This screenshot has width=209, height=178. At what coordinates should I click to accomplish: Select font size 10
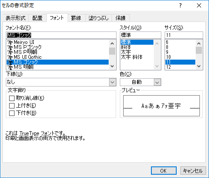tap(180, 57)
